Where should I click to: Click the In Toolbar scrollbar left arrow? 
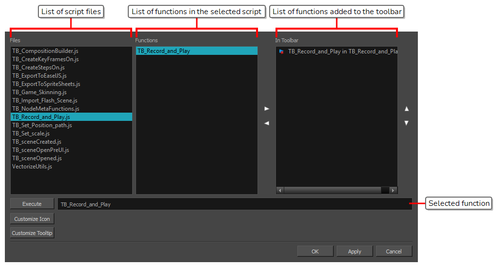point(280,190)
